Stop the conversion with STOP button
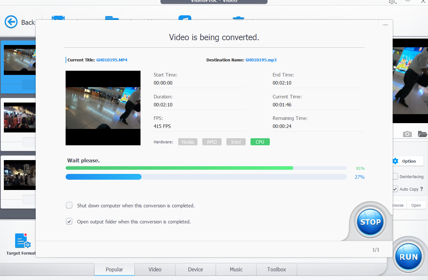Viewport: 428px width, 280px height. pos(370,222)
